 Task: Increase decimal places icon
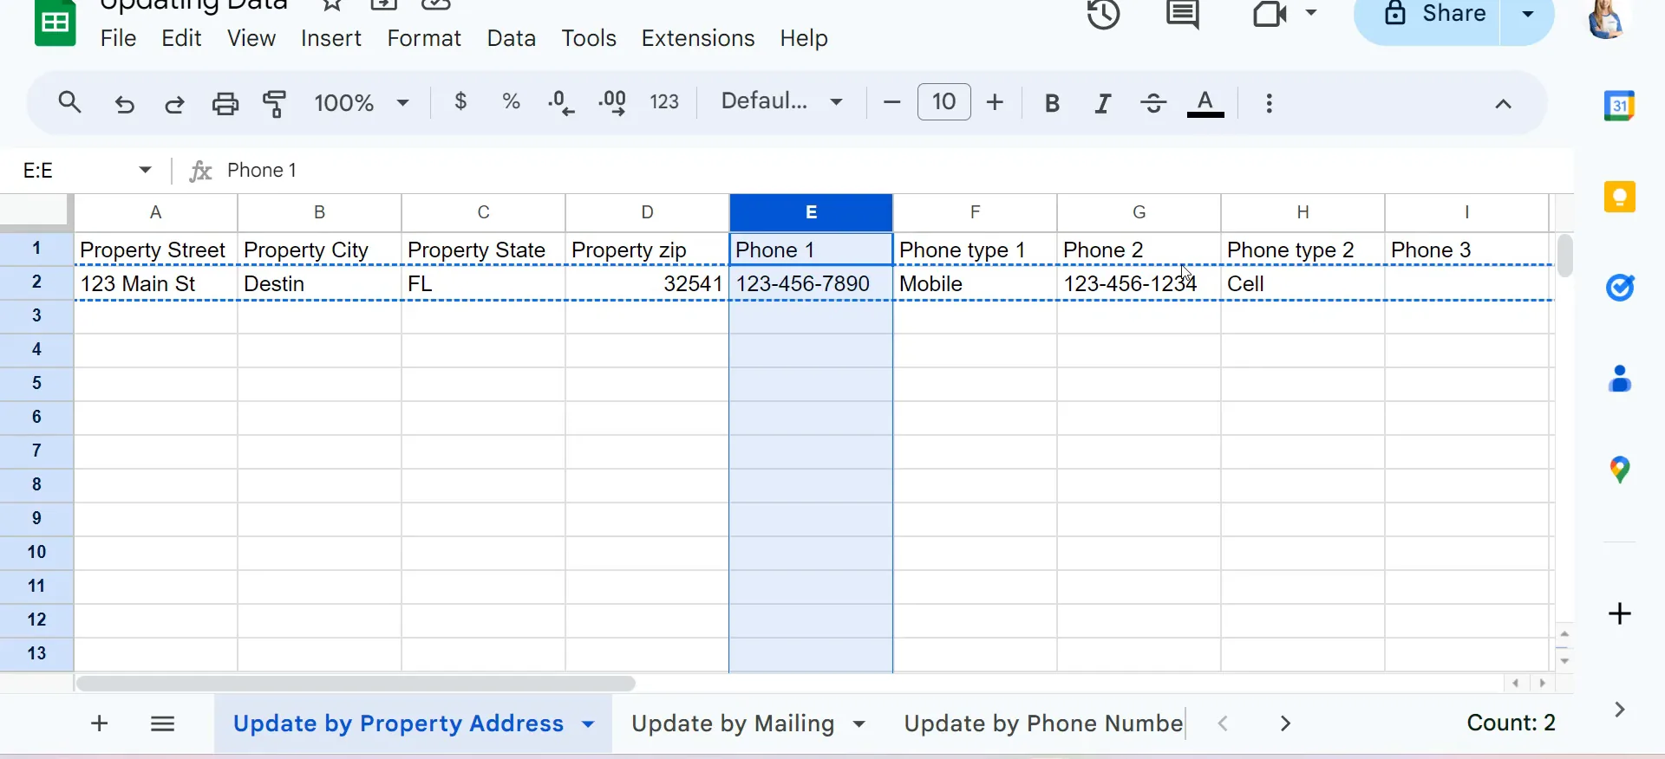pyautogui.click(x=613, y=103)
